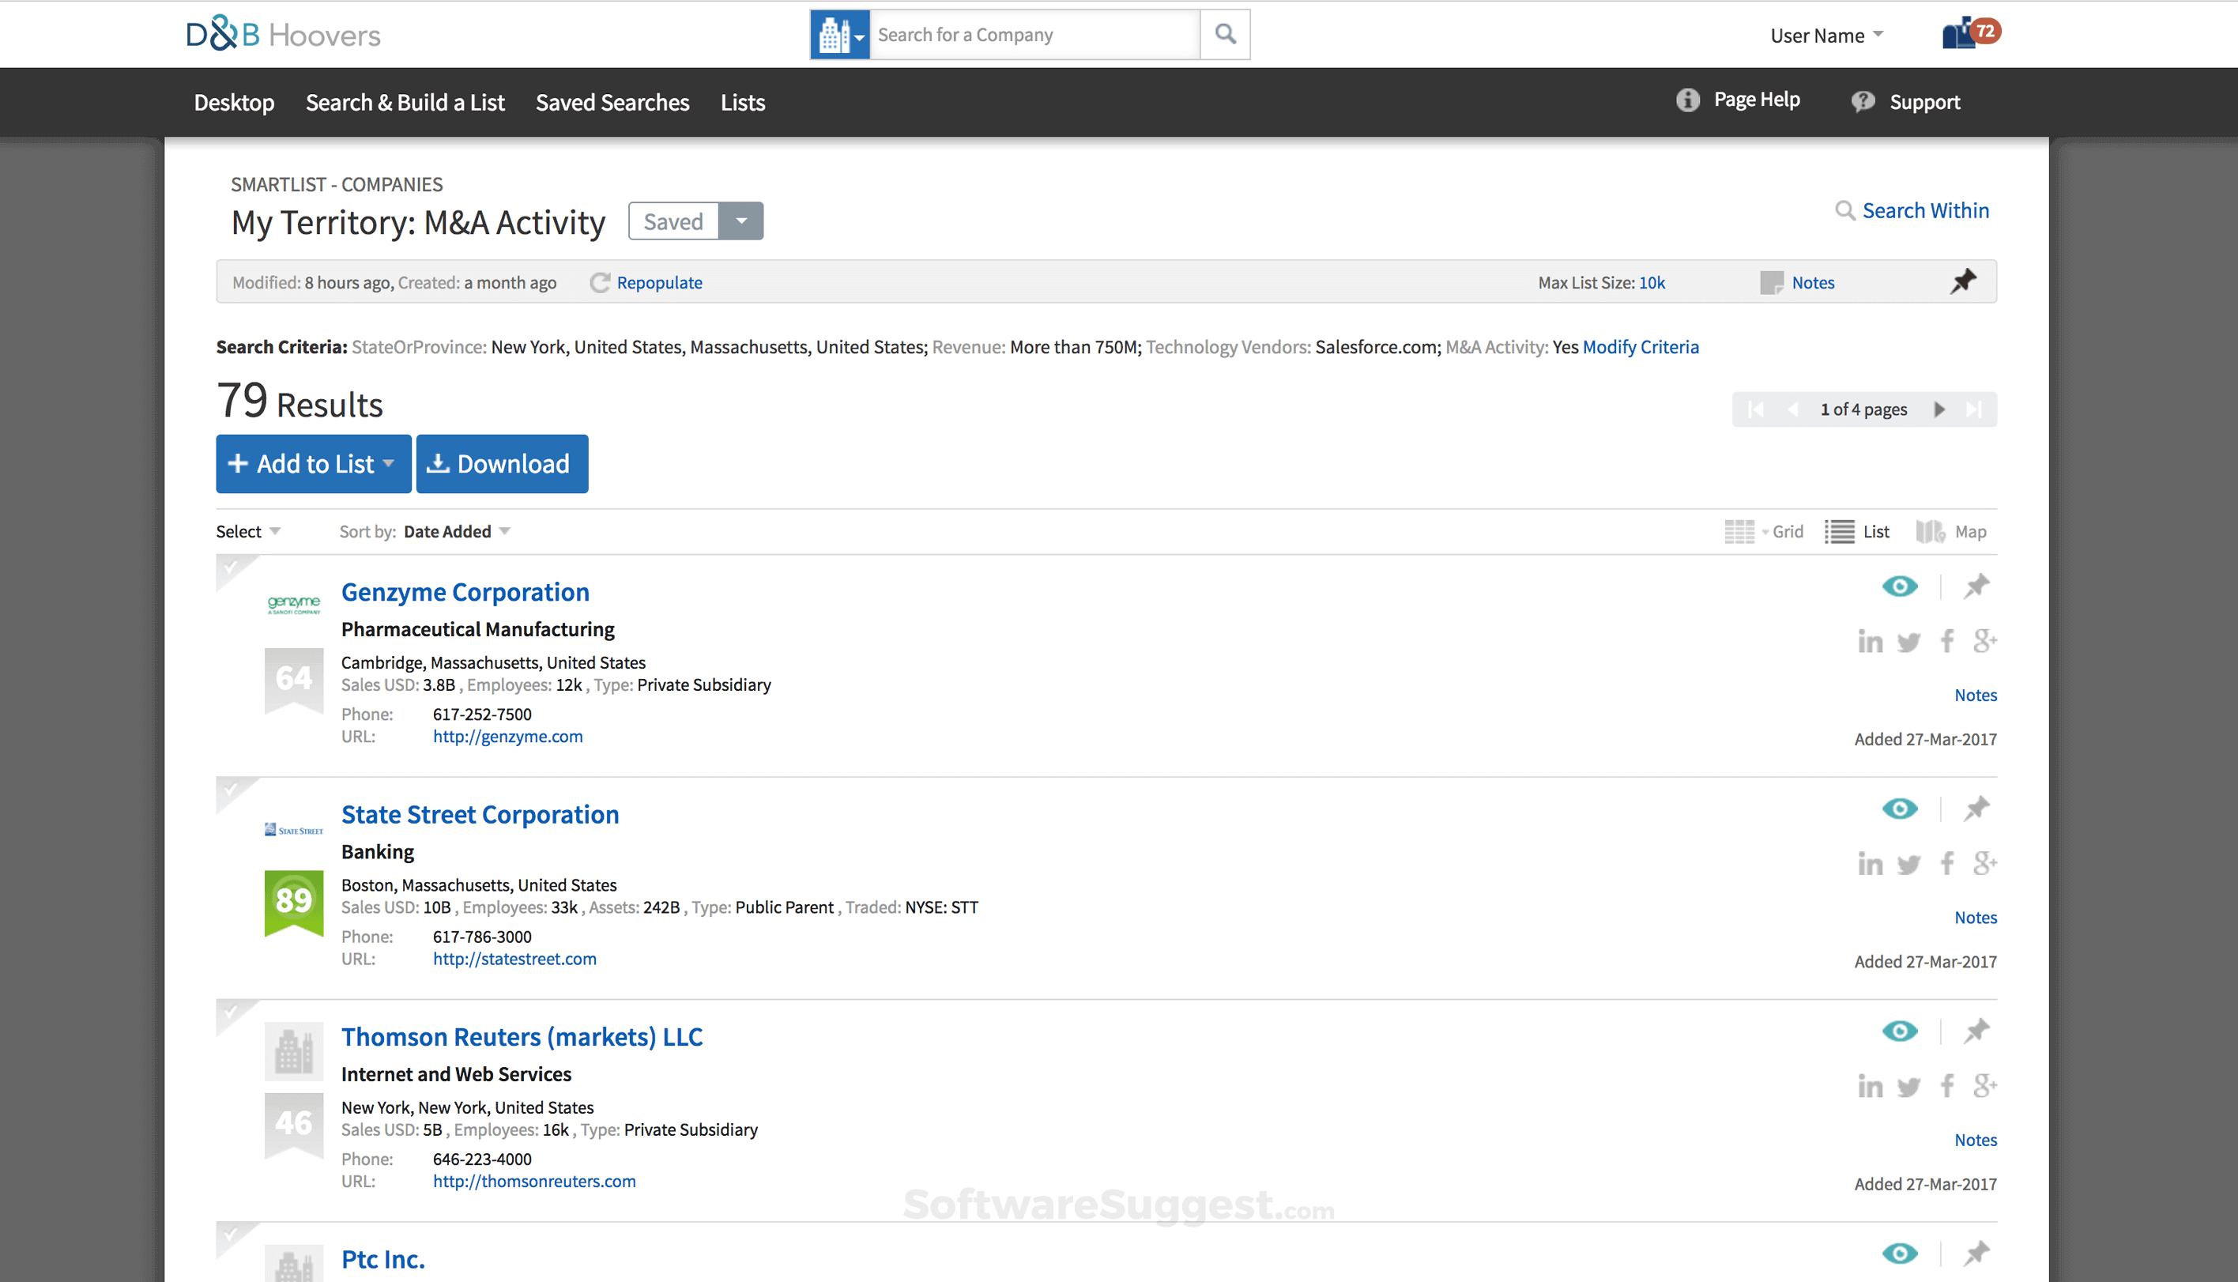Check the Ptc Inc. selection corner
Screen dimensions: 2238x1282
click(230, 1235)
